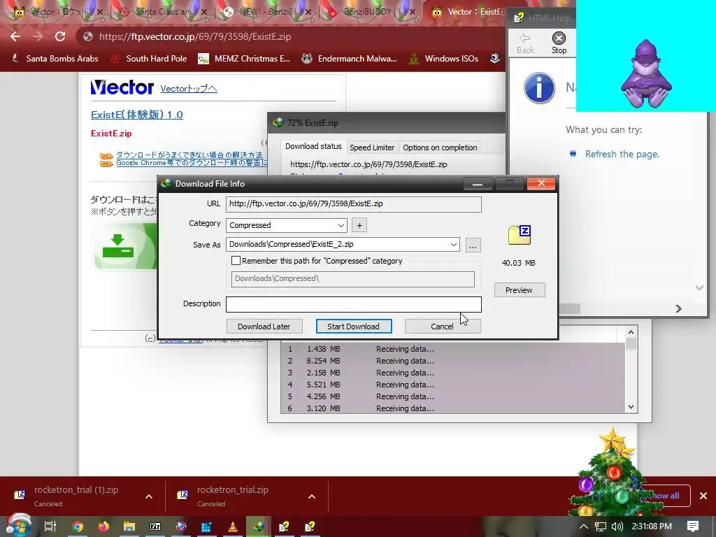The image size is (716, 537).
Task: Open Internet Download Manager taskbar icon
Action: click(259, 527)
